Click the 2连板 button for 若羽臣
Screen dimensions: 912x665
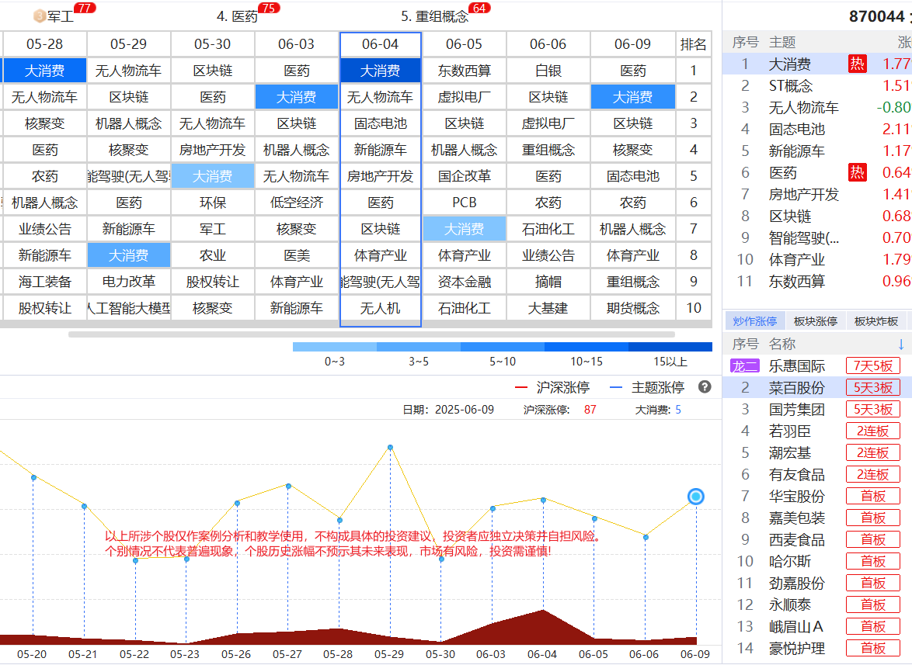[x=873, y=431]
